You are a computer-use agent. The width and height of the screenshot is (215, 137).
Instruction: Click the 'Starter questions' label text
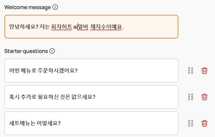(26, 51)
